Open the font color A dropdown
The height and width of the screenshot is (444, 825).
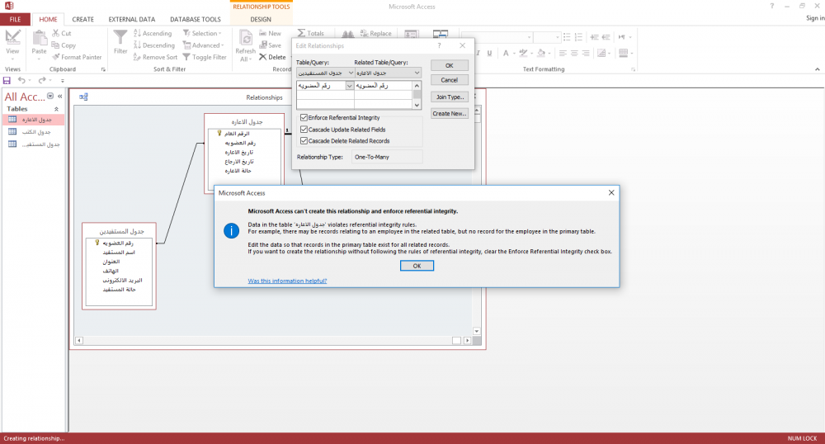tap(513, 53)
